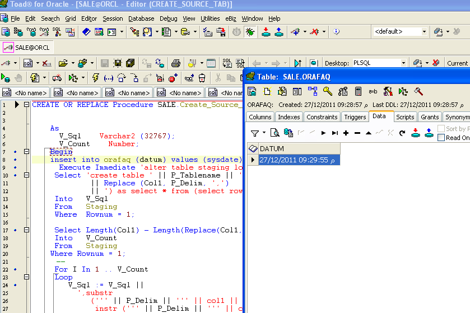This screenshot has width=470, height=313.
Task: Switch to the Grants tab
Action: 430,117
